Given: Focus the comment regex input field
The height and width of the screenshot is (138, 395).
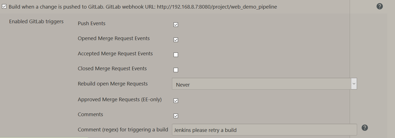Looking at the screenshot, I should coord(264,130).
